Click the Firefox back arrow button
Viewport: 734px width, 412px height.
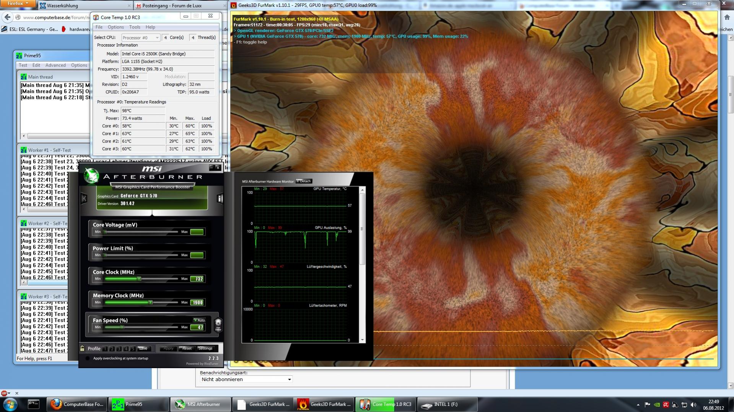pyautogui.click(x=7, y=17)
